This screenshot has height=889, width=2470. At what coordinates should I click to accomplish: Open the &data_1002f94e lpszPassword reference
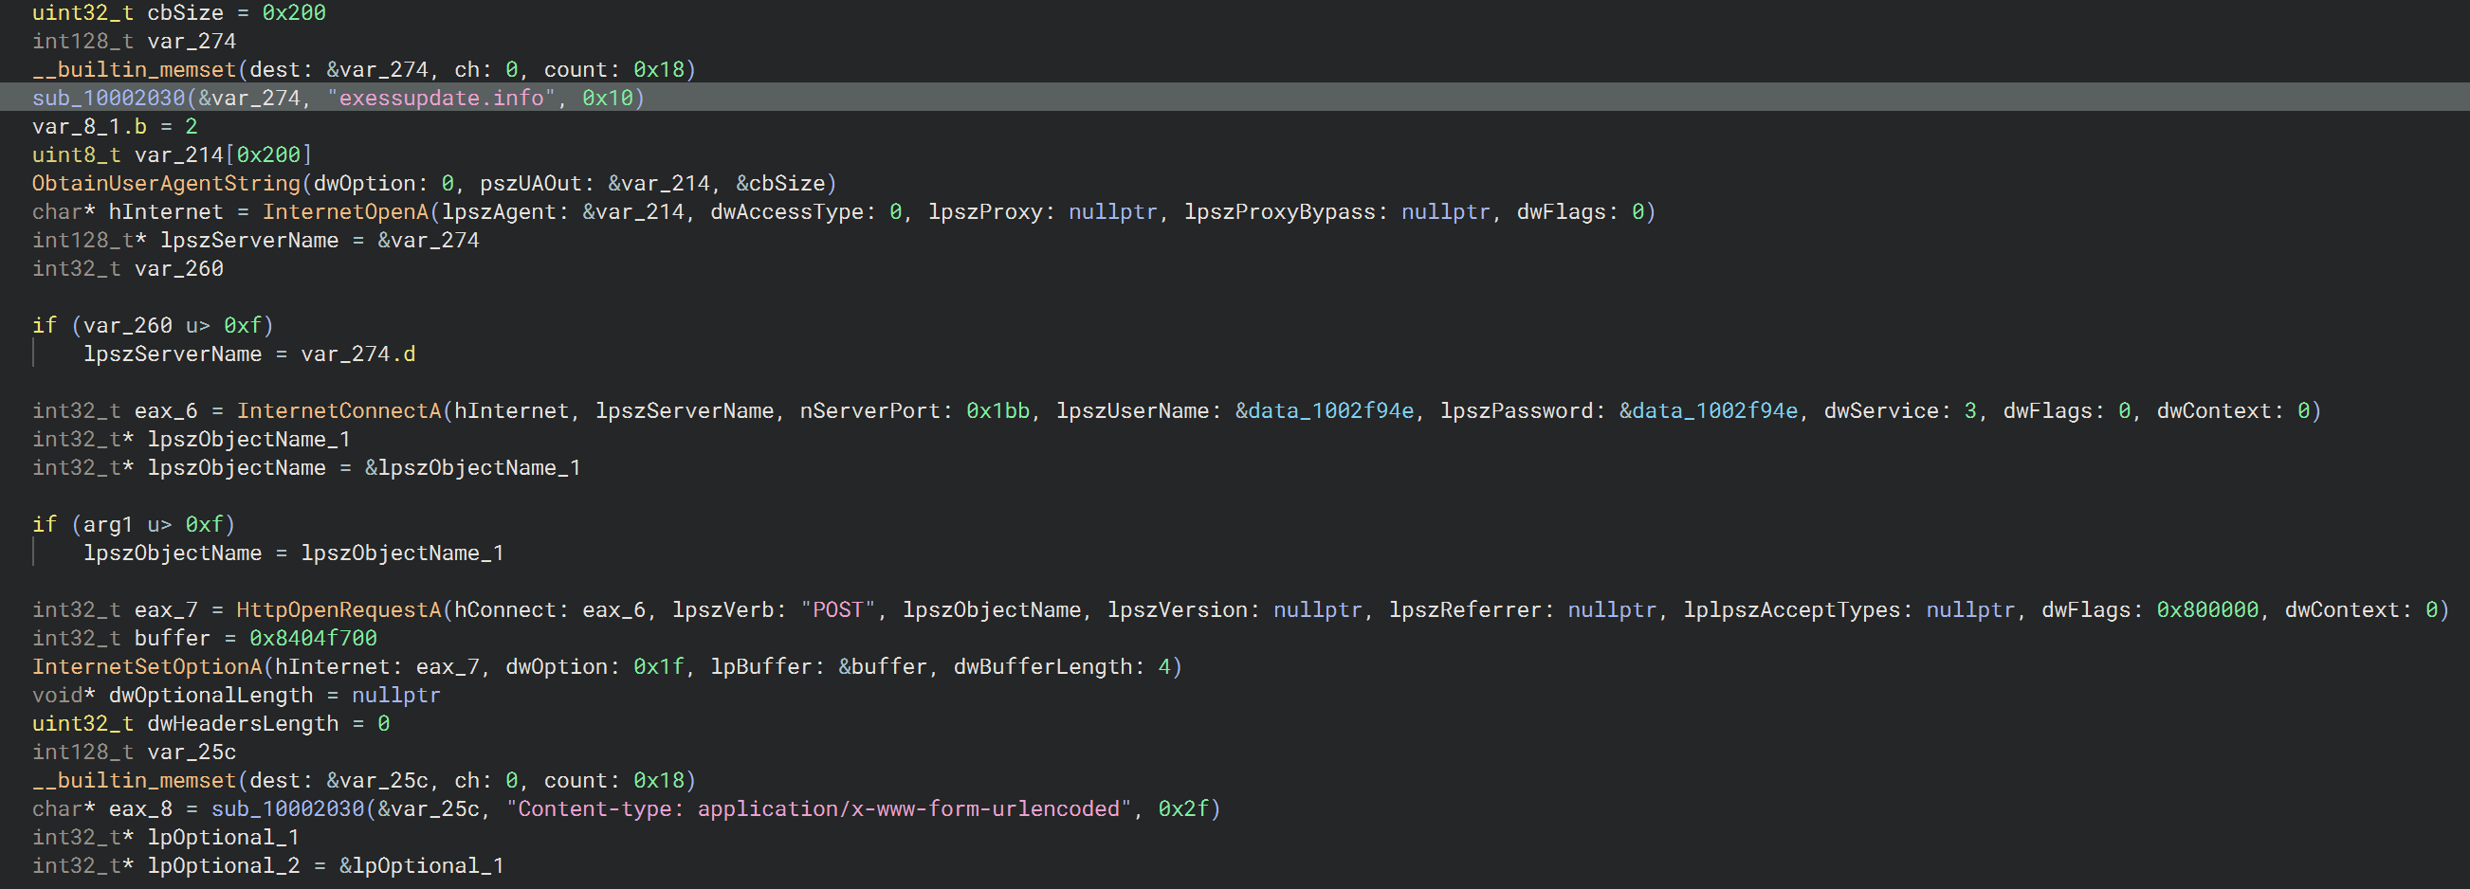click(1709, 411)
